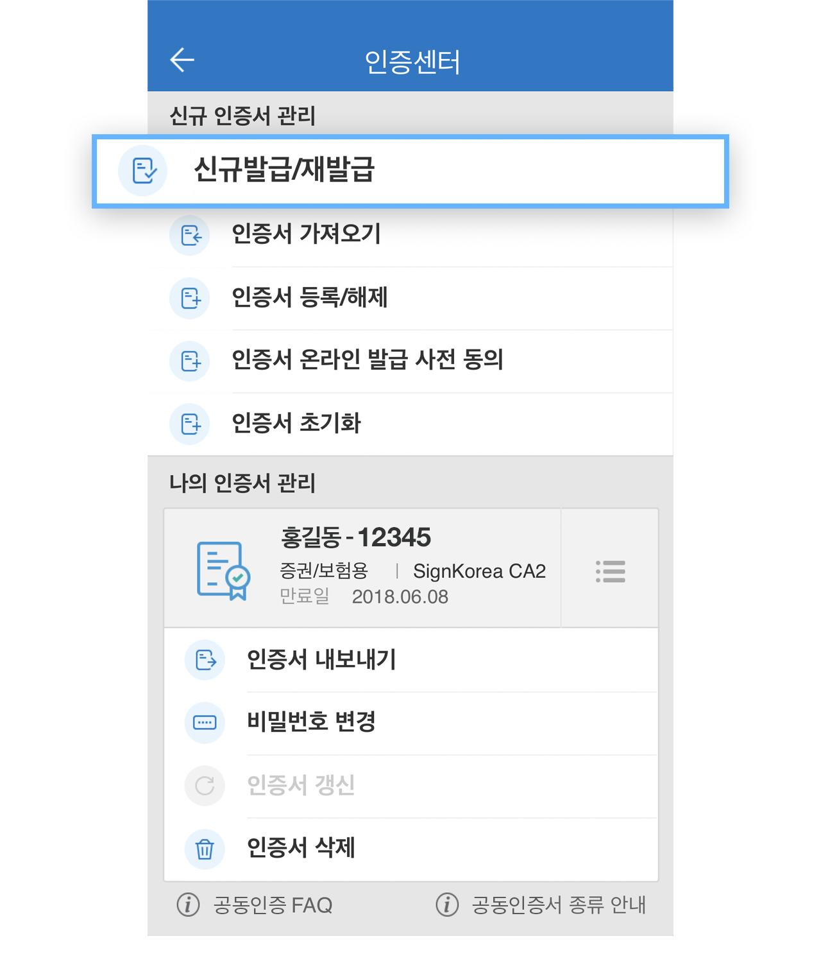The width and height of the screenshot is (821, 979).
Task: Tap the greyed-out 인증서 갱신 refresh icon
Action: pos(205,786)
